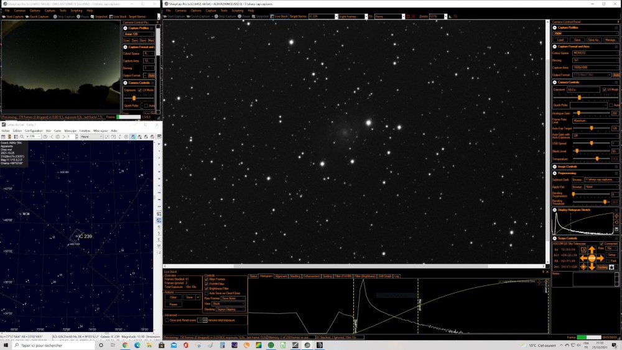Open Heure time unit dropdown in Cartes du Ciel

coord(91,137)
